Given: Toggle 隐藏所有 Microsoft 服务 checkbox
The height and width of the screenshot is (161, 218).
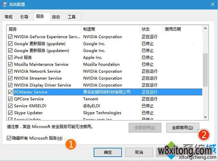Looking at the screenshot, I should point(9,138).
